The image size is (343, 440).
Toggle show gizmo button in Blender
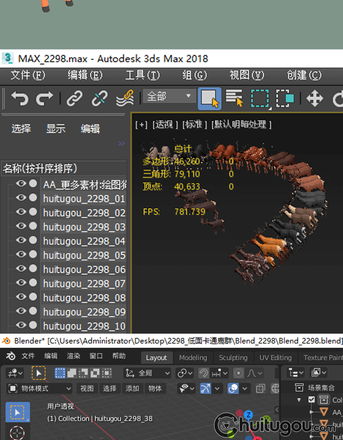click(205, 389)
